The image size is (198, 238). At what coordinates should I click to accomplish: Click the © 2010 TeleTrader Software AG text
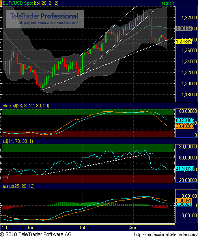point(35,234)
